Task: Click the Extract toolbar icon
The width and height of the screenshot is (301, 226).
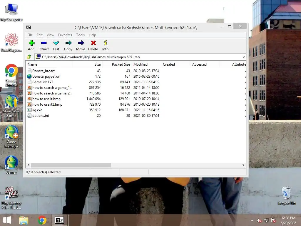Action: 44,45
